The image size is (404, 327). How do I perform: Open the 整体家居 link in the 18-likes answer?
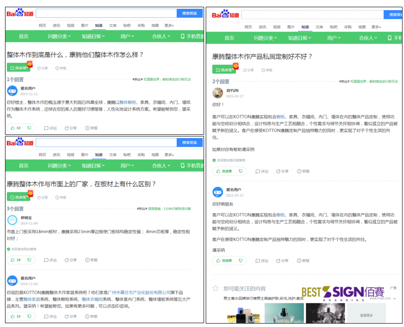[32, 299]
